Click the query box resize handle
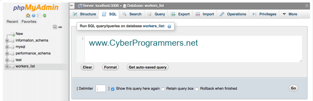313x101 pixels. (301, 61)
